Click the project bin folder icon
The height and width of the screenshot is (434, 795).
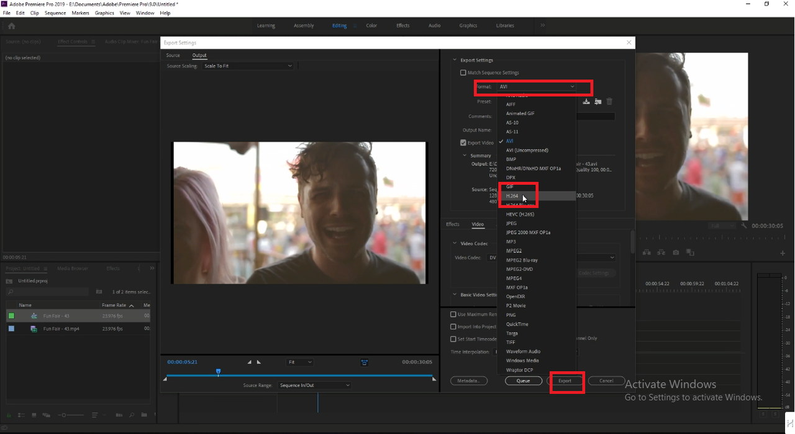[9, 281]
